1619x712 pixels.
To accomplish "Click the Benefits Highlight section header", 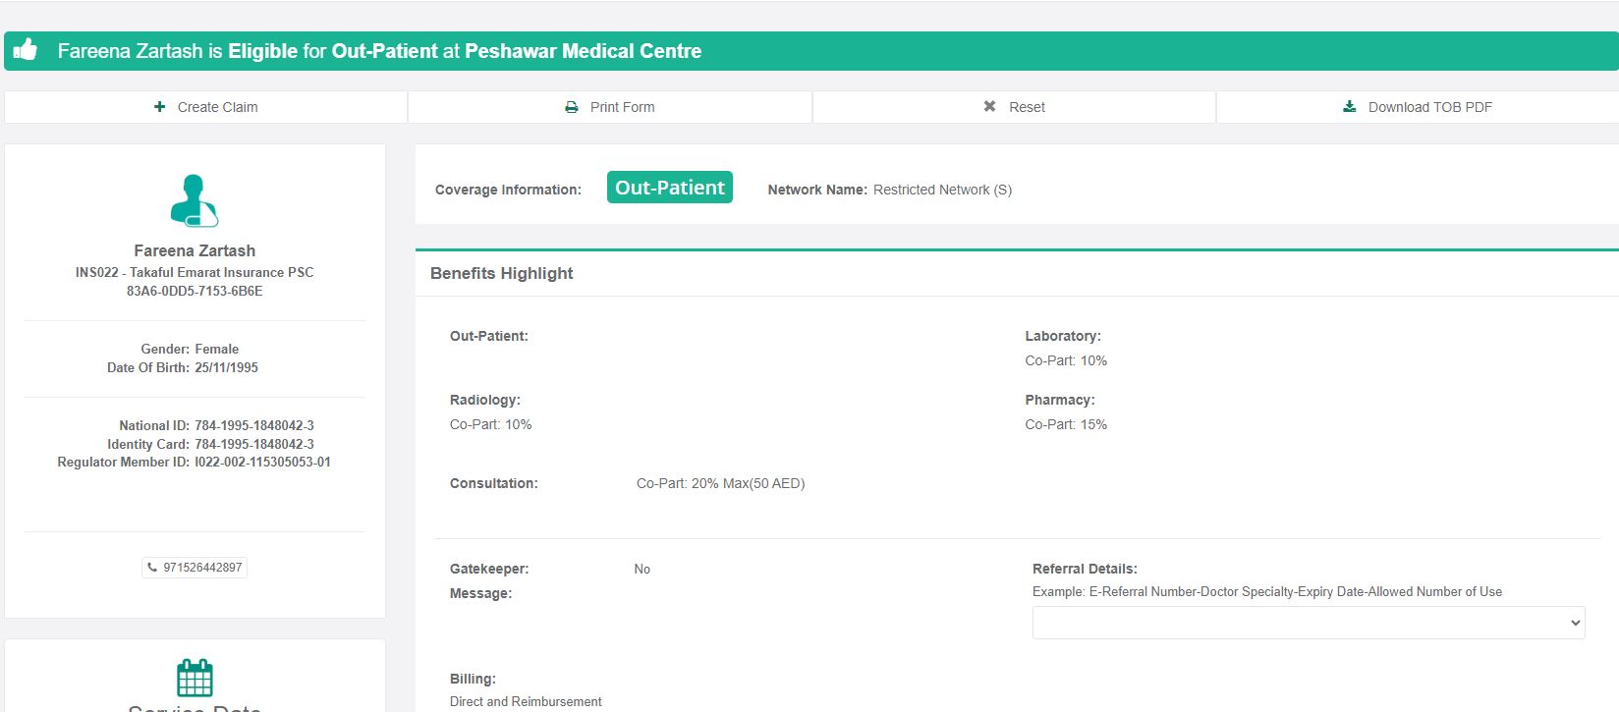I will 501,273.
